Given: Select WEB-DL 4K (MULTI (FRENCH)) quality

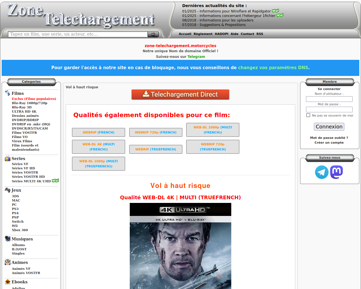Looking at the screenshot, I should [98, 147].
